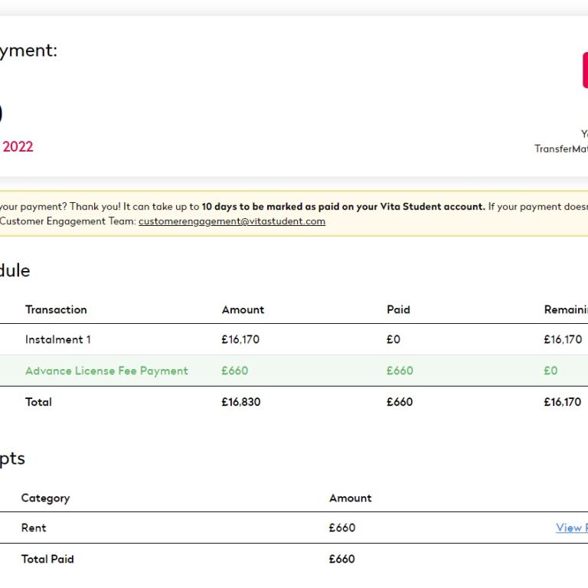Select Advance License Fee remaining £0
Viewport: 588px width, 588px height.
pos(550,371)
